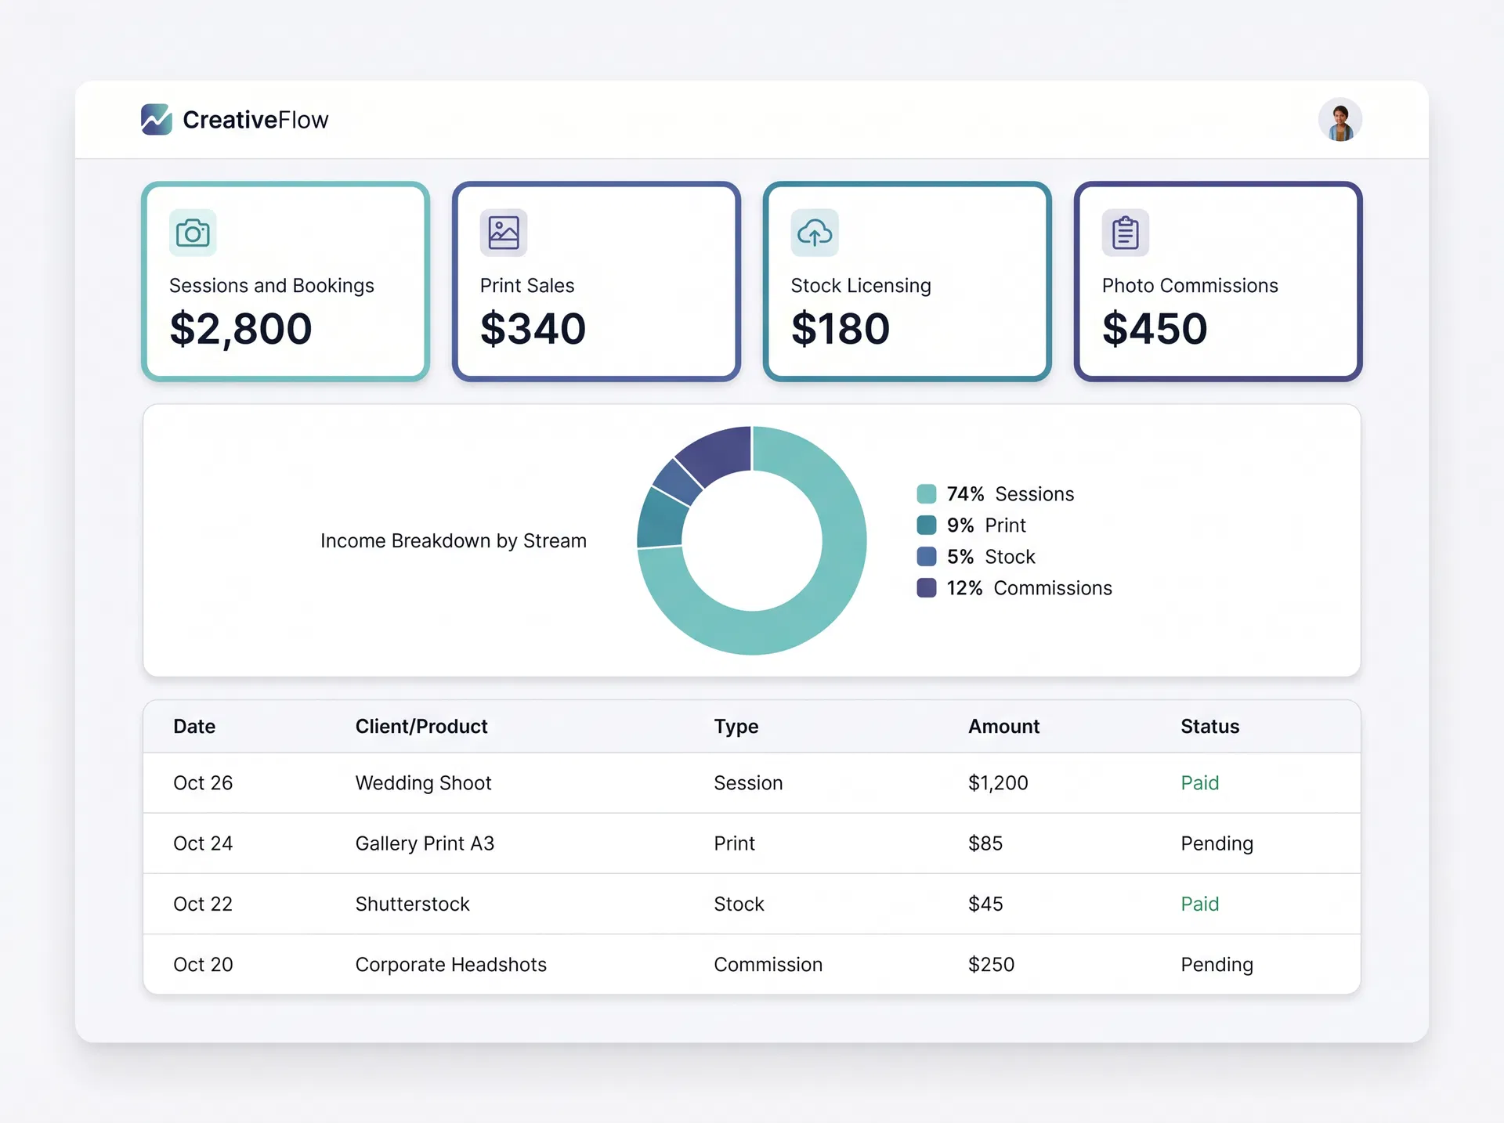
Task: Select the Sessions and Bookings card
Action: (285, 281)
